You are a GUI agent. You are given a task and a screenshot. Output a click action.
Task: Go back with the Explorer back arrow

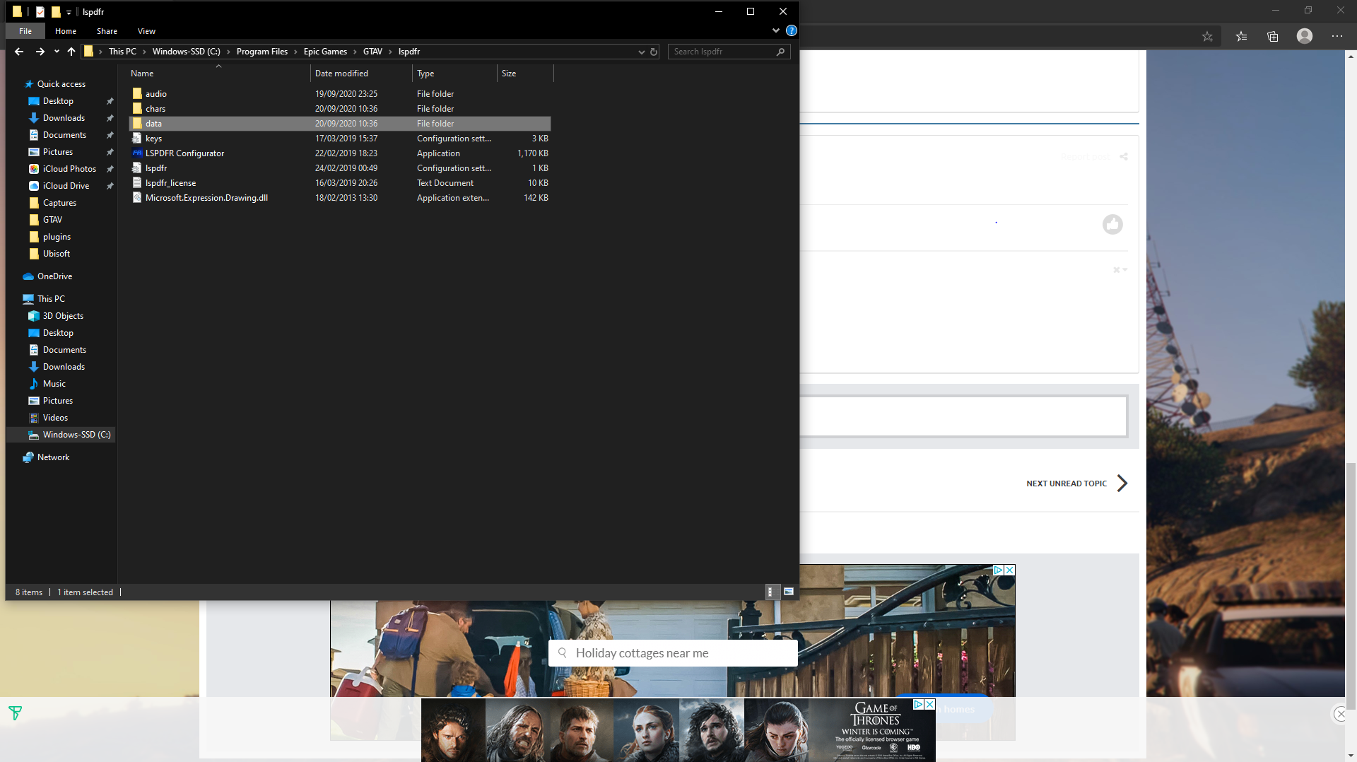[19, 52]
